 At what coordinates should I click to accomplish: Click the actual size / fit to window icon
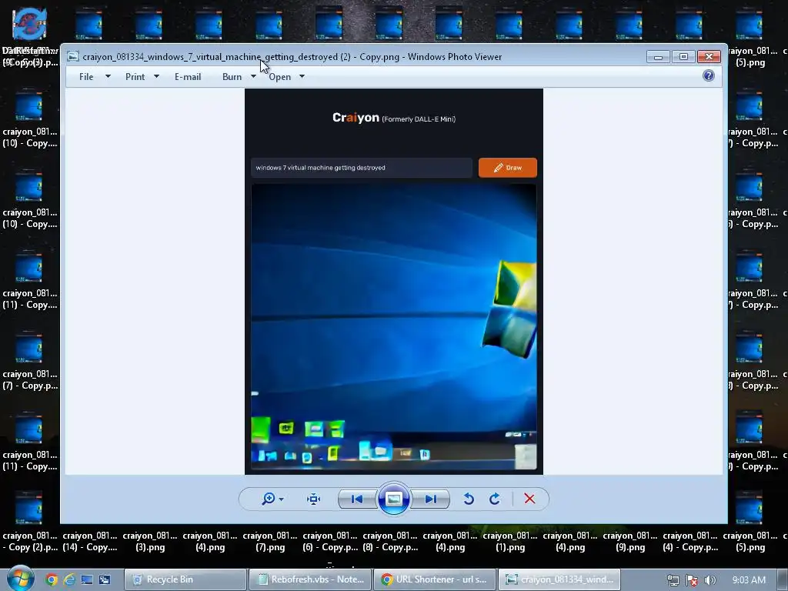(x=314, y=499)
